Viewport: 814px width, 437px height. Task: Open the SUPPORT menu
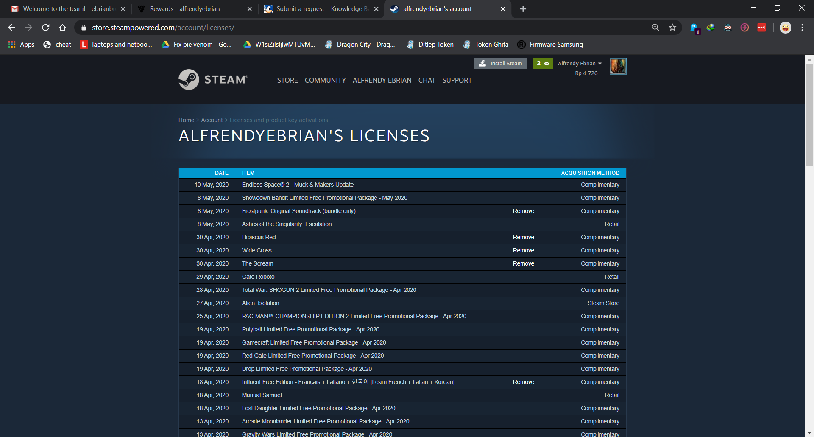pos(457,80)
